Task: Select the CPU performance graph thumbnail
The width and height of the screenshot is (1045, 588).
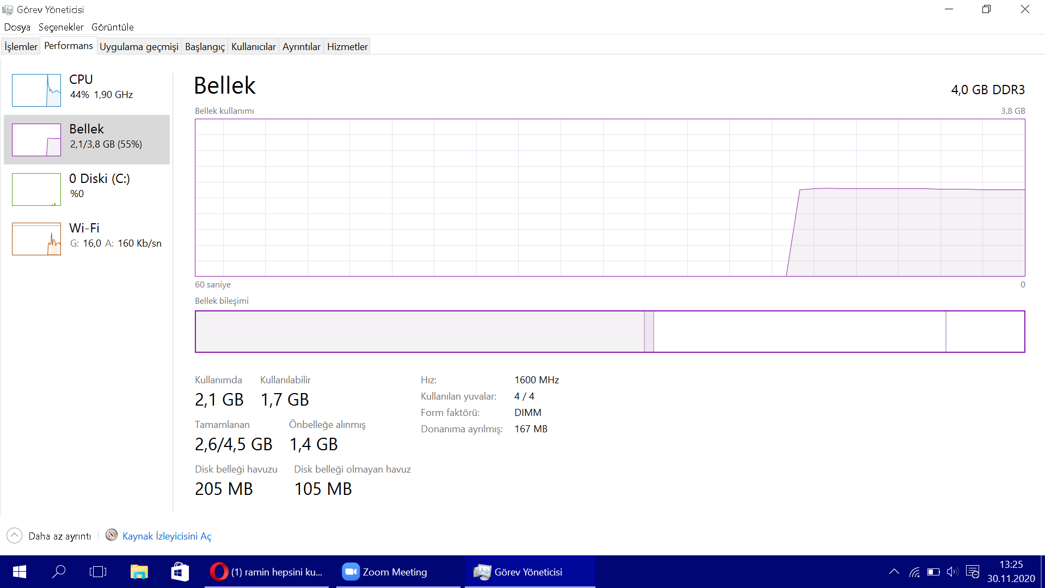Action: [x=36, y=90]
